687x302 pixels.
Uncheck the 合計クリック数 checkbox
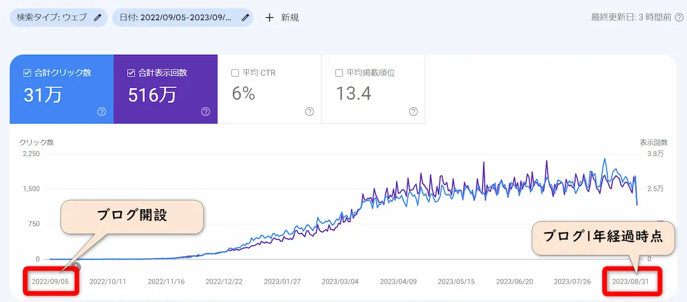(27, 73)
